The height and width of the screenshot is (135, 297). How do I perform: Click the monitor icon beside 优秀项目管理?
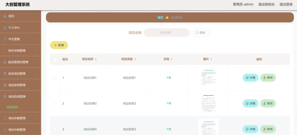pyautogui.click(x=5, y=74)
